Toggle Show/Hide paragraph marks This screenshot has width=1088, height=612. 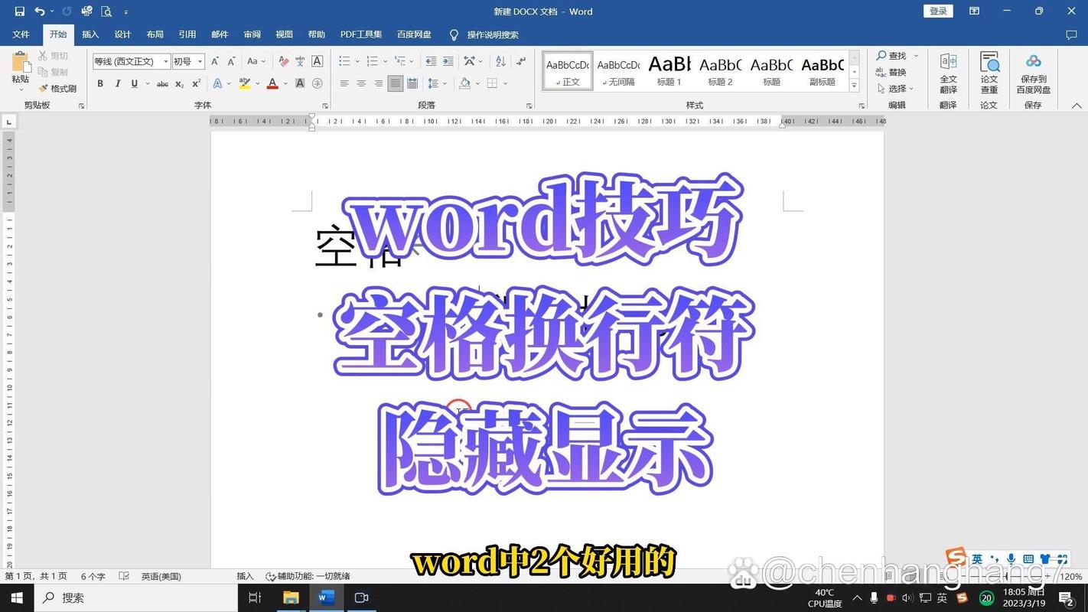coord(521,61)
